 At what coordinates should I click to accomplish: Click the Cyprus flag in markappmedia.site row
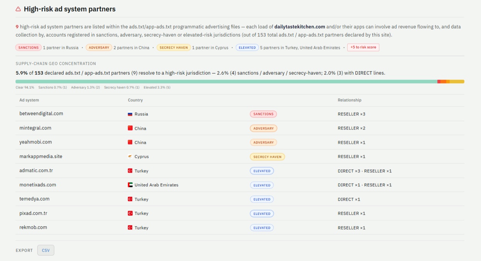[x=130, y=157]
